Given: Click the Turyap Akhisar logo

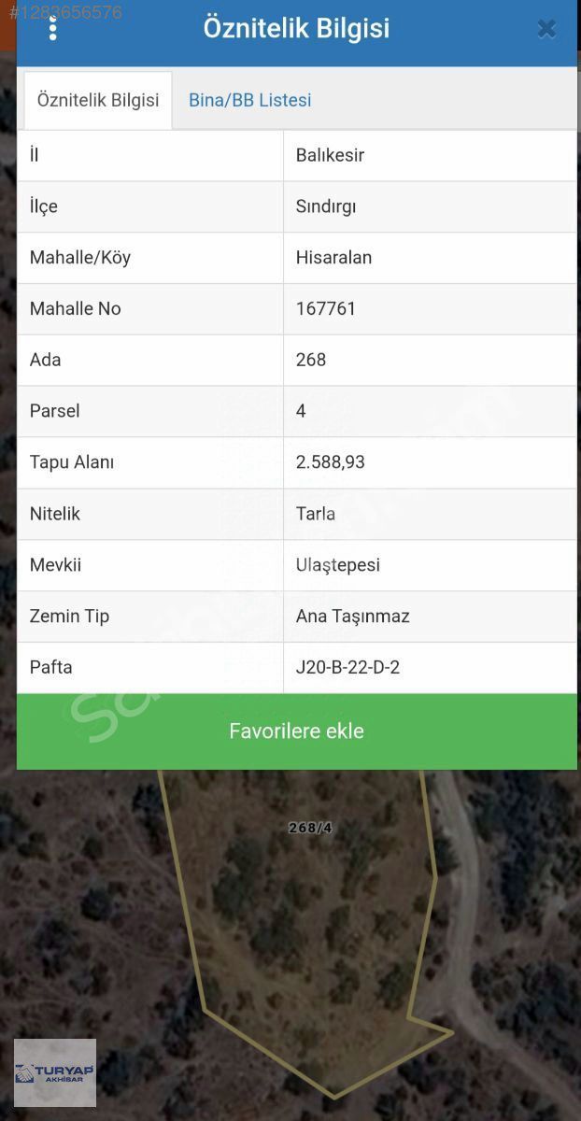Looking at the screenshot, I should pos(55,1072).
